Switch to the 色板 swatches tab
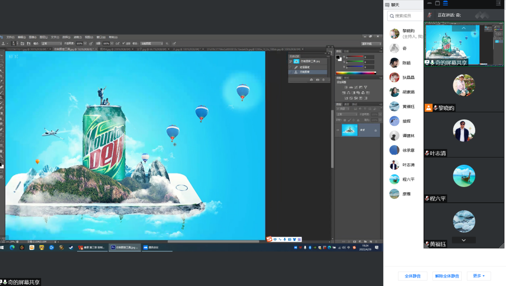Screen dimensions: 506x286 [x=346, y=51]
